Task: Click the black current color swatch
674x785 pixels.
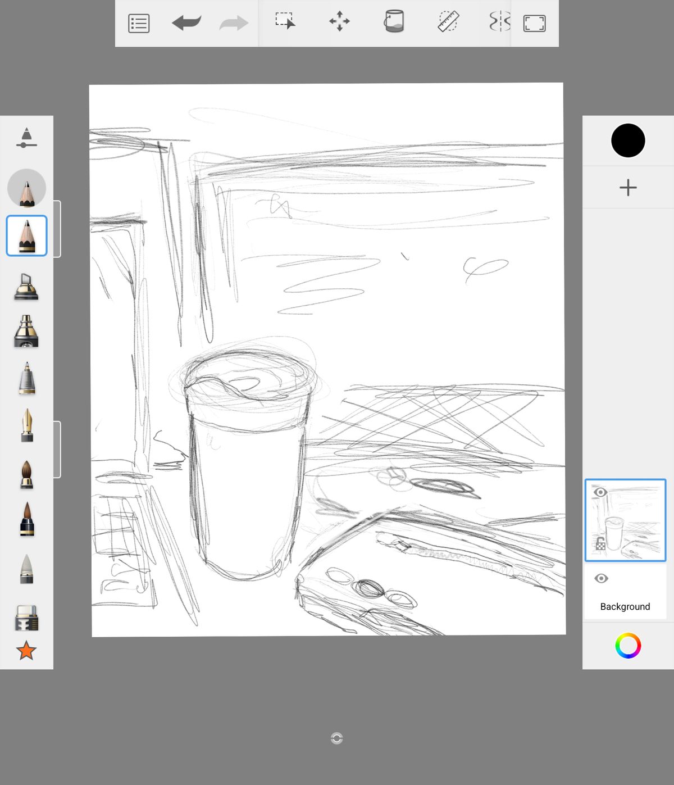Action: pos(628,140)
